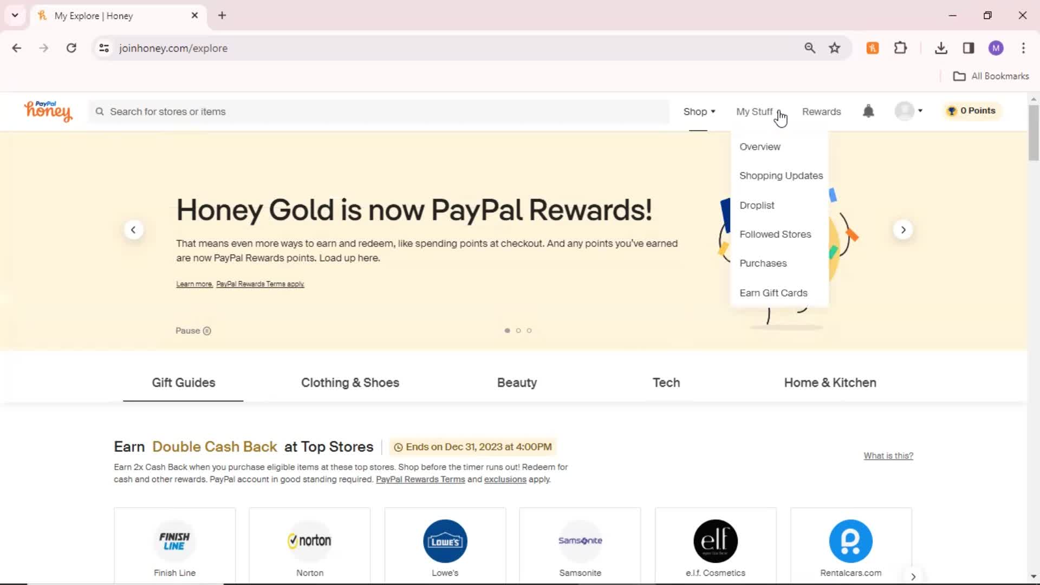The image size is (1040, 585).
Task: Open Chrome's three-dot menu
Action: (1023, 48)
